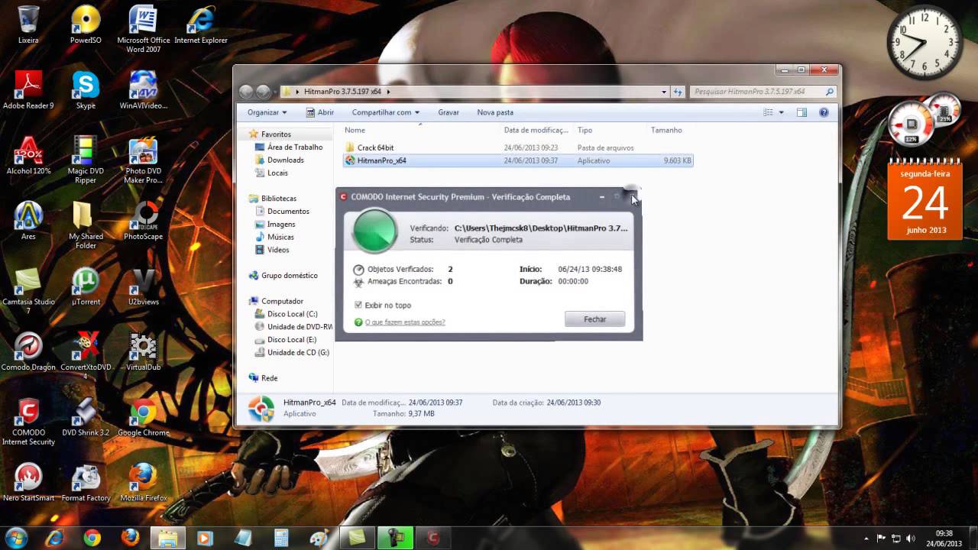Select Disco Local (C:) in Computador
The width and height of the screenshot is (978, 550).
[292, 314]
